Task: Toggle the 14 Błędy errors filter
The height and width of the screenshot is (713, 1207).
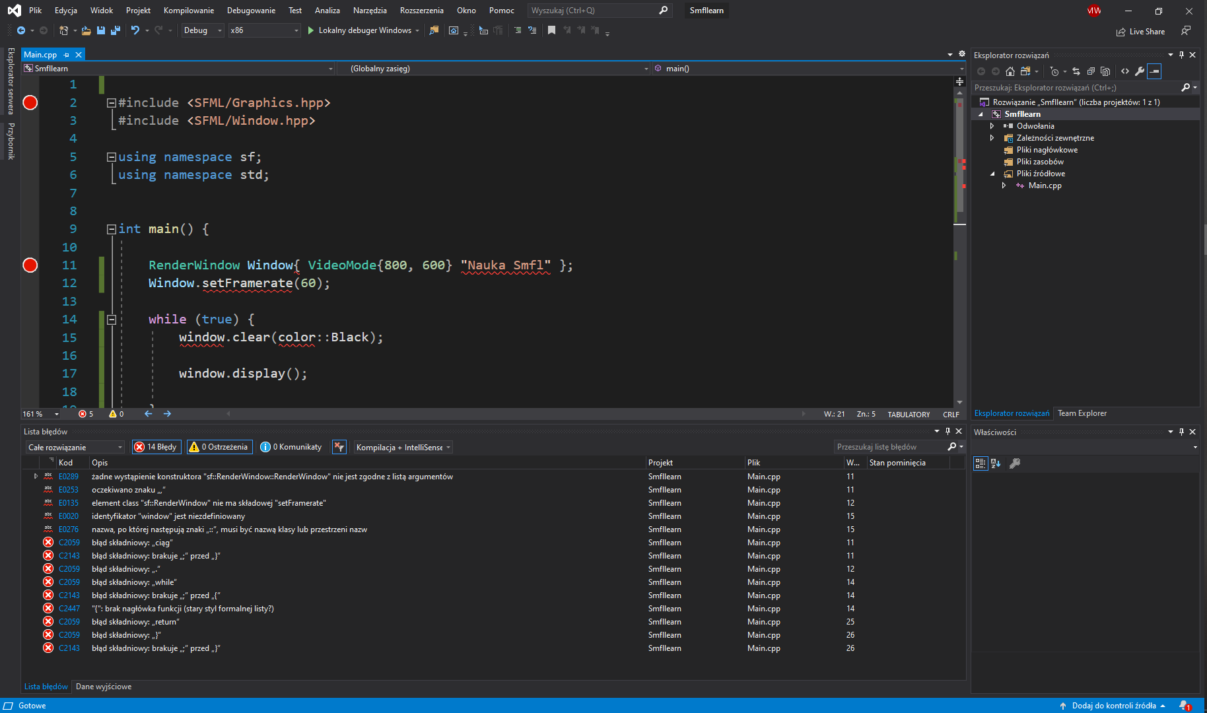Action: (156, 447)
